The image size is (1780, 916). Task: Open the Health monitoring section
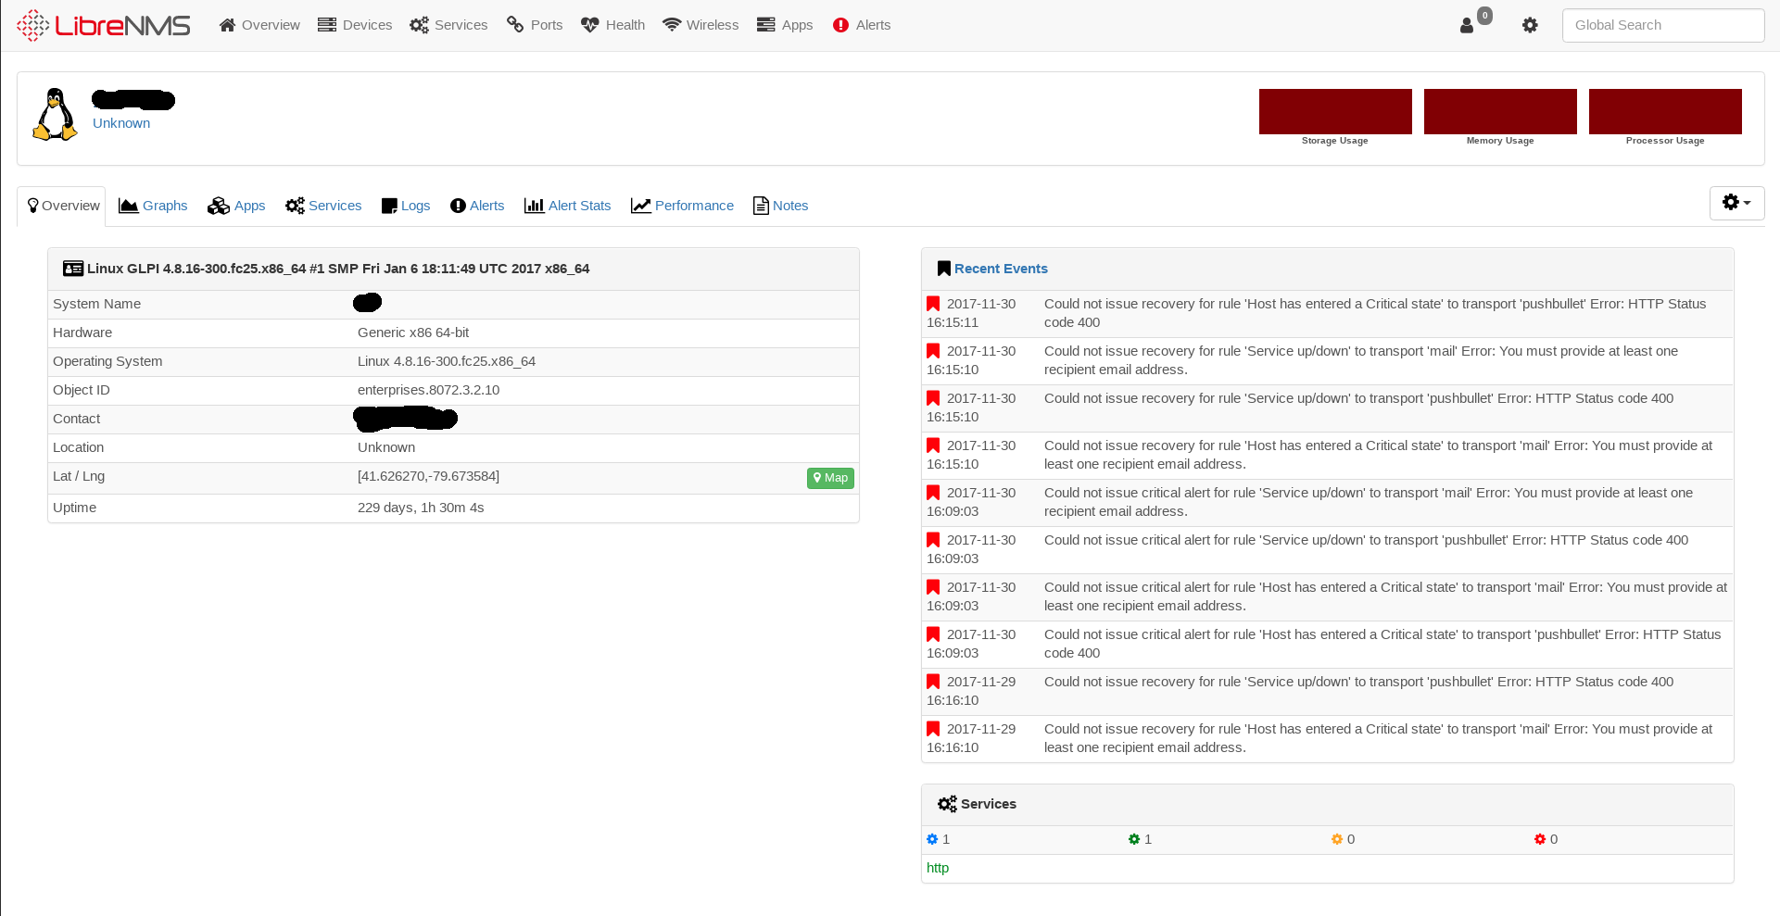(x=612, y=25)
